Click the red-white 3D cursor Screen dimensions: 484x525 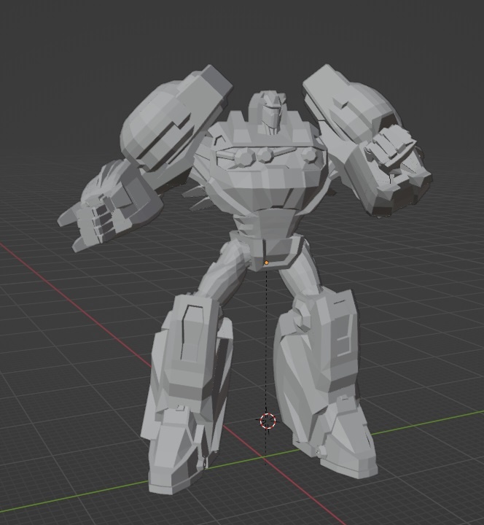pyautogui.click(x=268, y=421)
